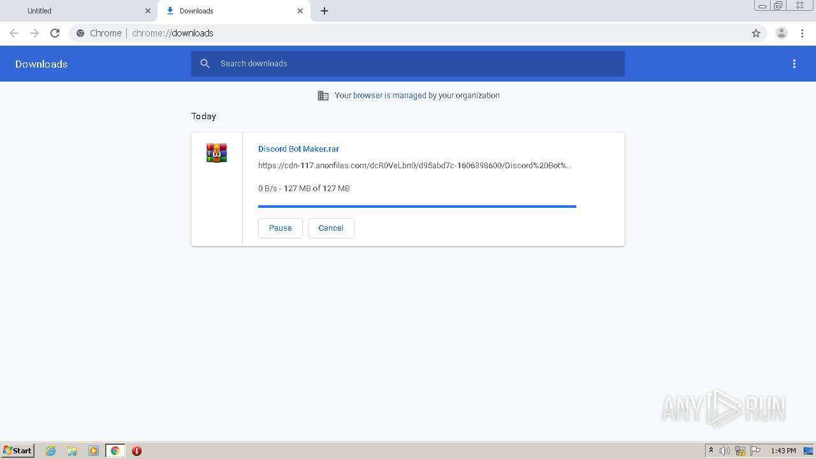The height and width of the screenshot is (459, 816).
Task: Bookmark this page with the star icon
Action: [x=756, y=33]
